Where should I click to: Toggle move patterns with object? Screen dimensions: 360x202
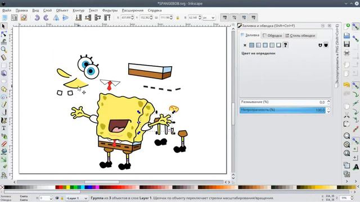tap(254, 17)
